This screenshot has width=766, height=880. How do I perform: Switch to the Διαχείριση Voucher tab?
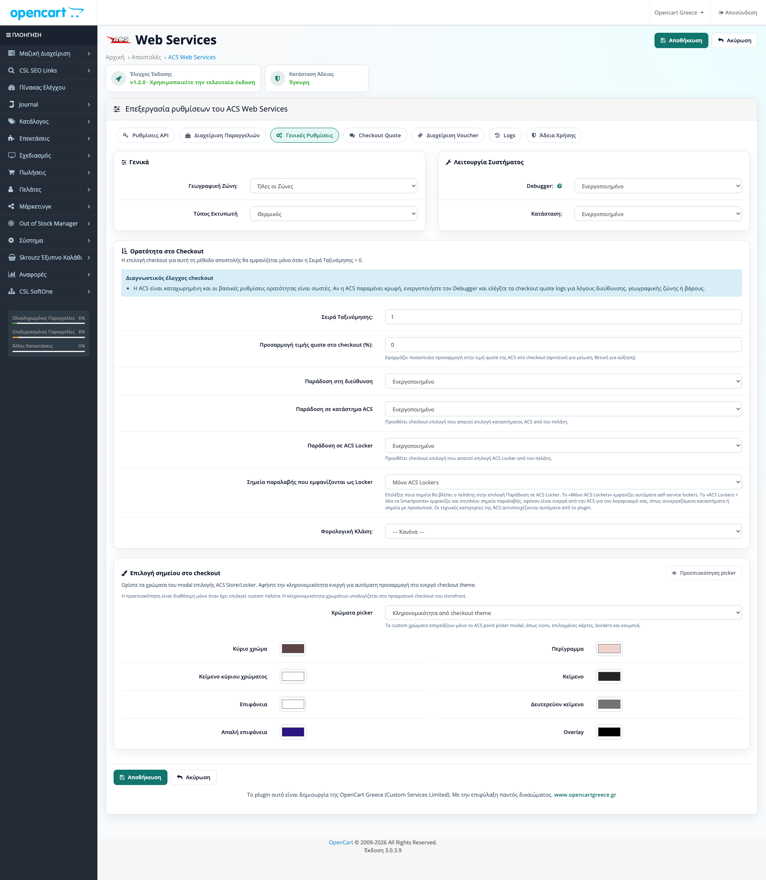(x=448, y=135)
